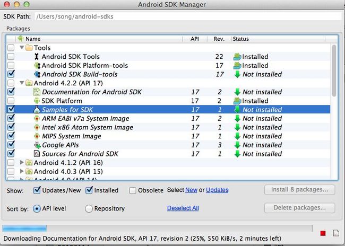Expand the Android 4.0.3 (API 15) group
Viewport: 345px width, 246px height.
(22, 171)
